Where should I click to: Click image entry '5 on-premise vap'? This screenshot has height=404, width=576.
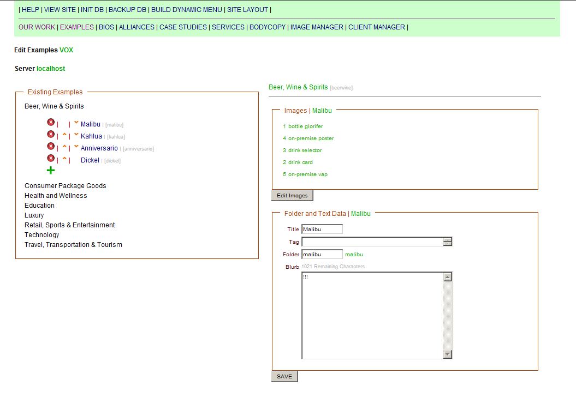point(305,174)
